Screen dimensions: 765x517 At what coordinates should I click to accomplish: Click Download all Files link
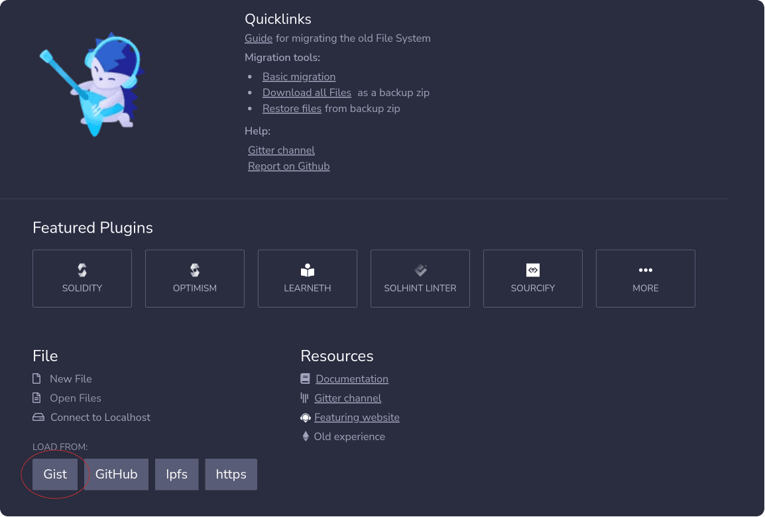[307, 93]
